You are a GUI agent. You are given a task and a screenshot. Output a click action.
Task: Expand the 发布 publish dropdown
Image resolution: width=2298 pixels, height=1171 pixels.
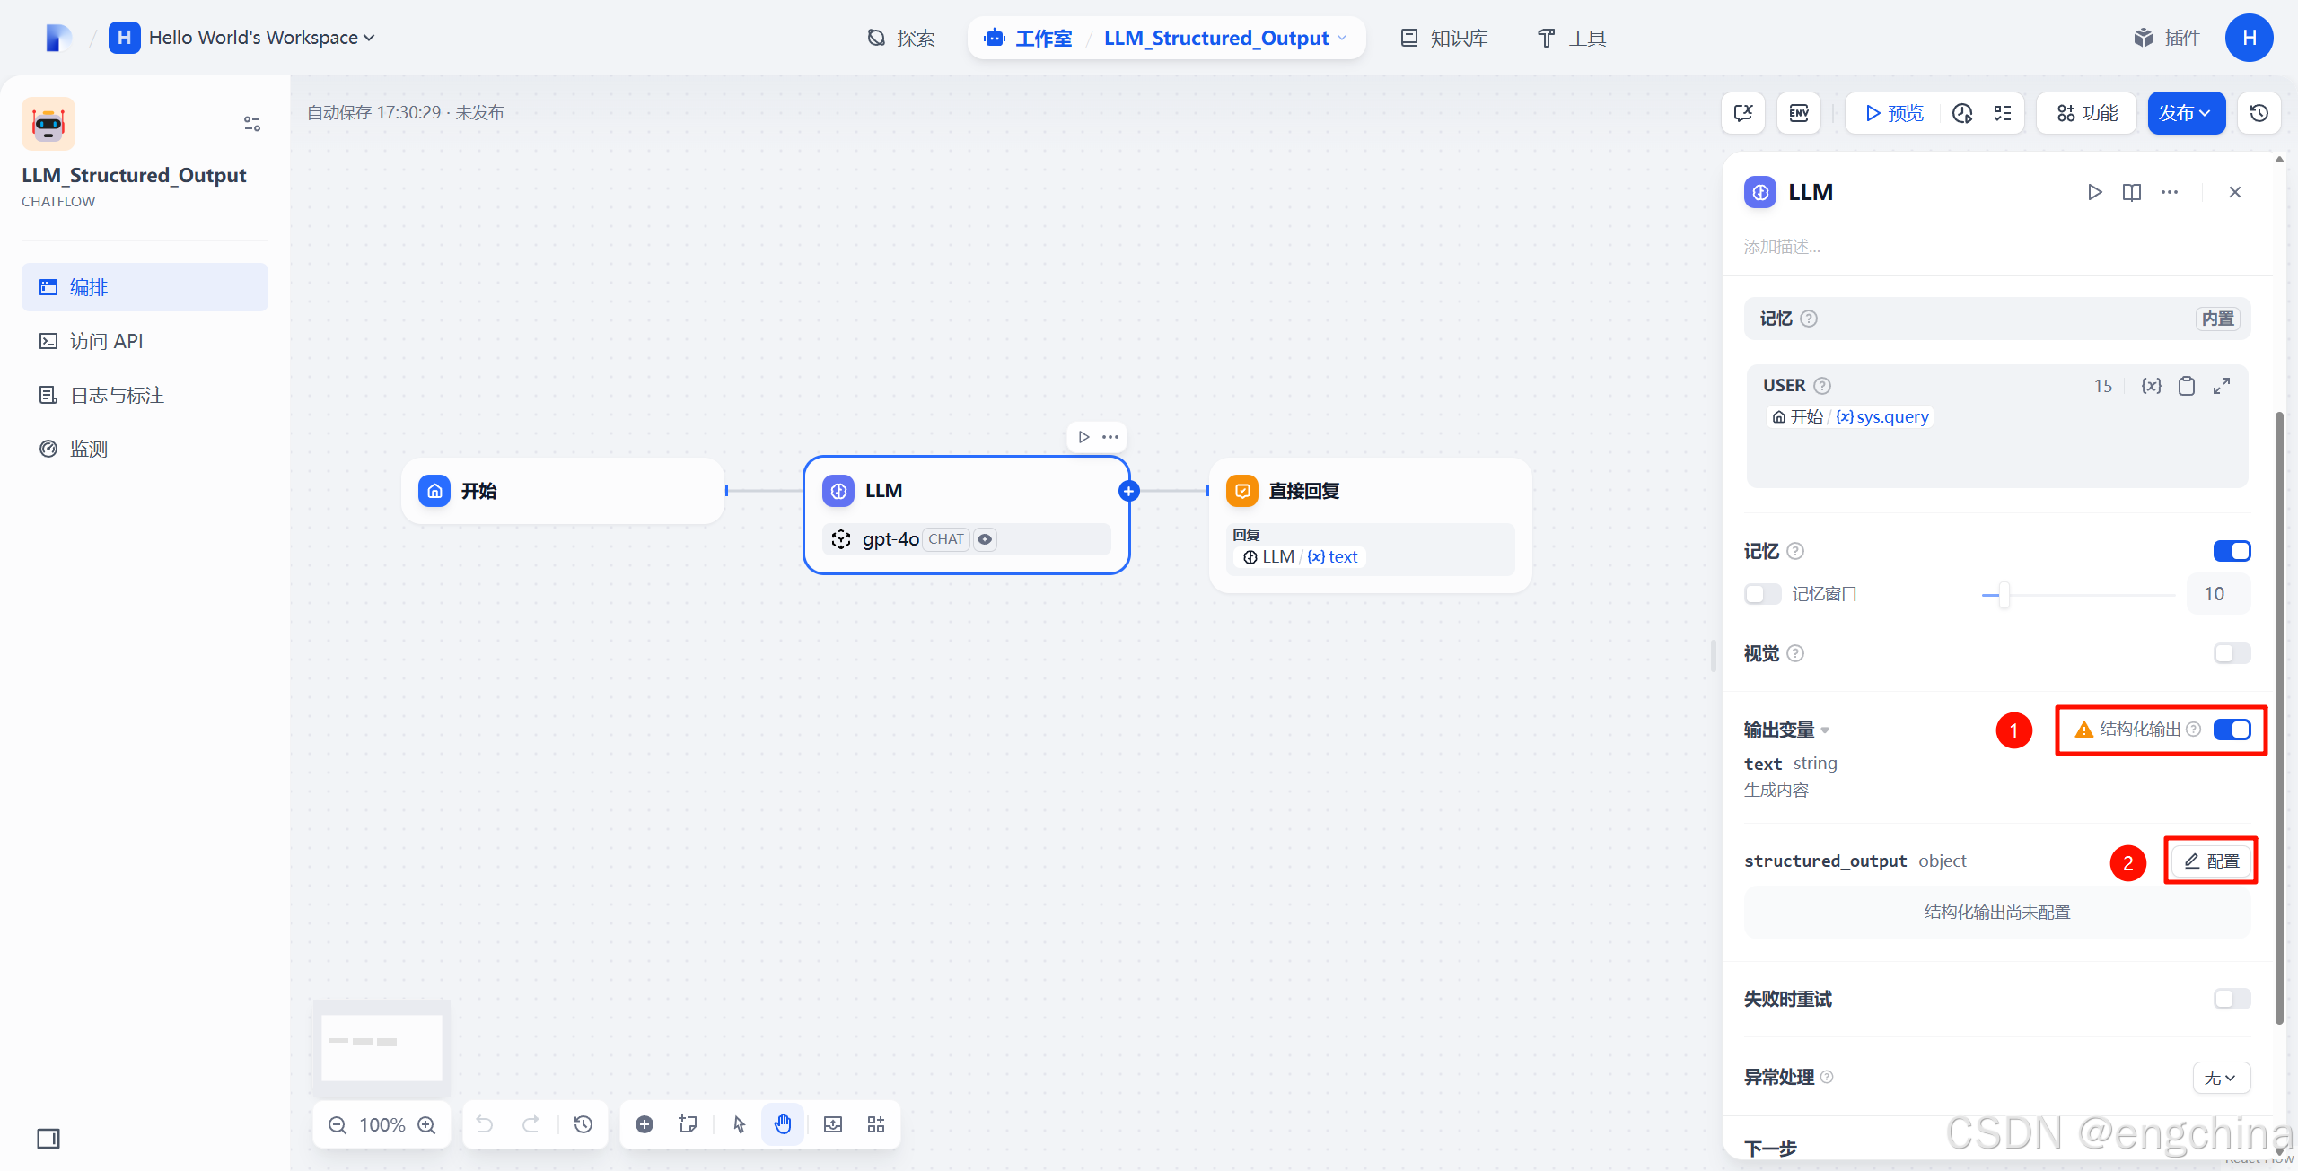coord(2186,113)
